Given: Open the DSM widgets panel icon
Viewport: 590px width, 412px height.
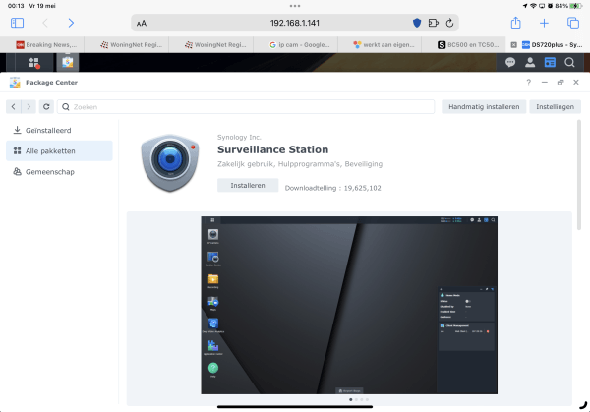Looking at the screenshot, I should point(550,62).
